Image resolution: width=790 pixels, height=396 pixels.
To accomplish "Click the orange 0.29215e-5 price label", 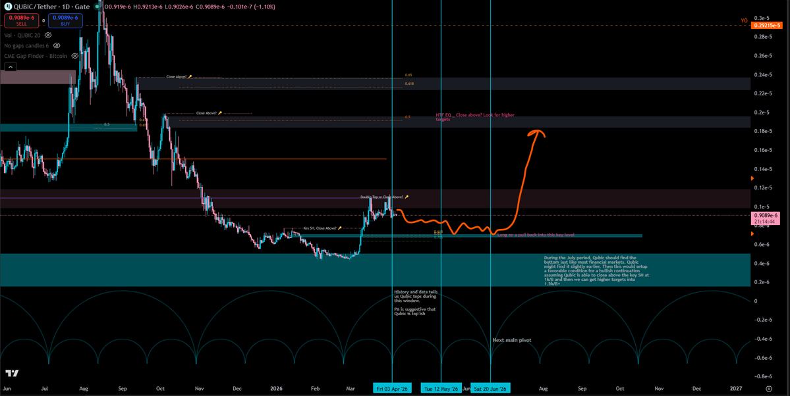I will click(766, 25).
